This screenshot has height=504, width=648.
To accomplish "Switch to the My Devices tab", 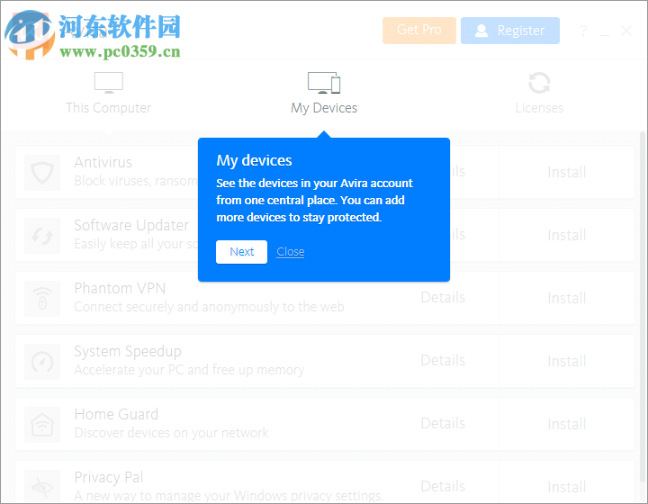I will click(x=324, y=94).
